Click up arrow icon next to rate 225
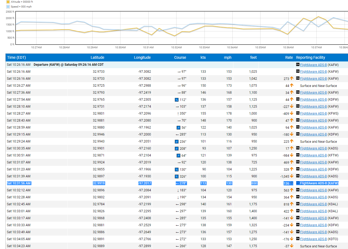The image size is (348, 249). (292, 141)
